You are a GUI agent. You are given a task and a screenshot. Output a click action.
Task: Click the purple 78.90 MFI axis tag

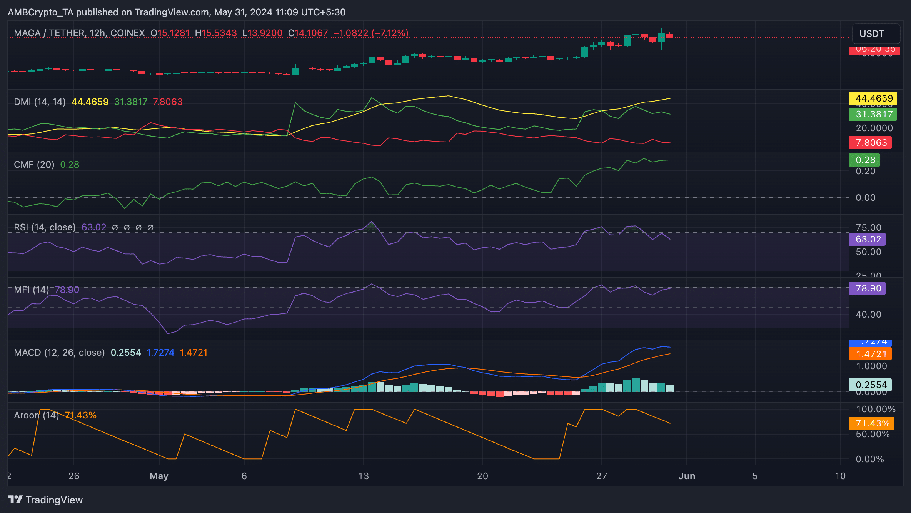868,288
